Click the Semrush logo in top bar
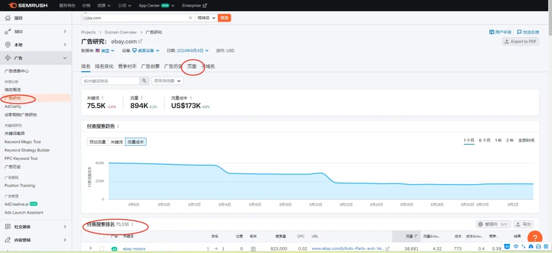 click(x=27, y=5)
